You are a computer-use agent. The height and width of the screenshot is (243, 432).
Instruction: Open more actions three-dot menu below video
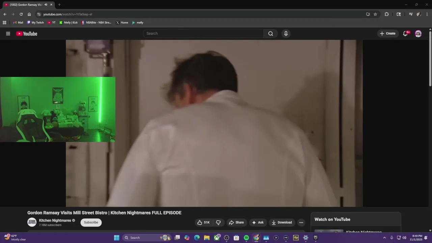tap(301, 222)
